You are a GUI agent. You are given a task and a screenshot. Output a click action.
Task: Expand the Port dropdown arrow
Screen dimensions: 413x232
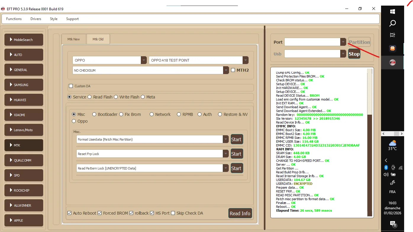[x=343, y=42]
